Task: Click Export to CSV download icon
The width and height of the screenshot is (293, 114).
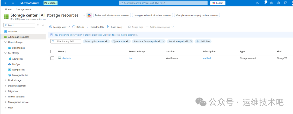Action: (88, 27)
